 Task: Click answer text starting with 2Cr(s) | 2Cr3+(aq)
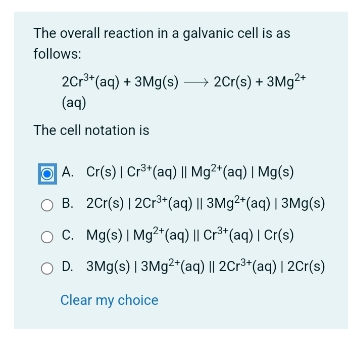tap(206, 203)
